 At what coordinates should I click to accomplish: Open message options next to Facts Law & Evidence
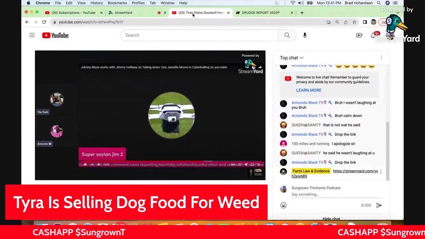381,172
